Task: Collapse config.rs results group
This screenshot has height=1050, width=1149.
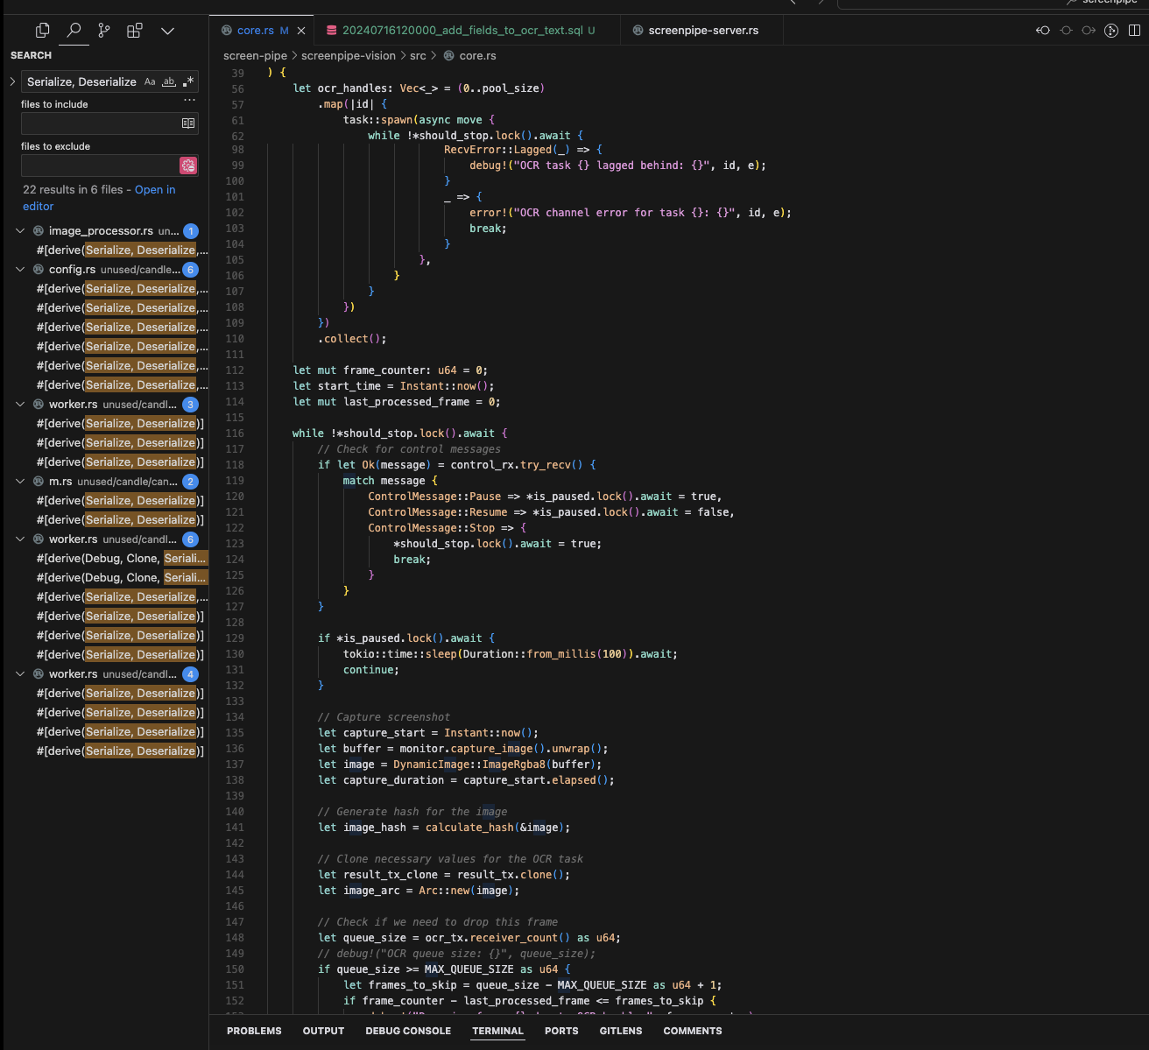Action: [20, 270]
